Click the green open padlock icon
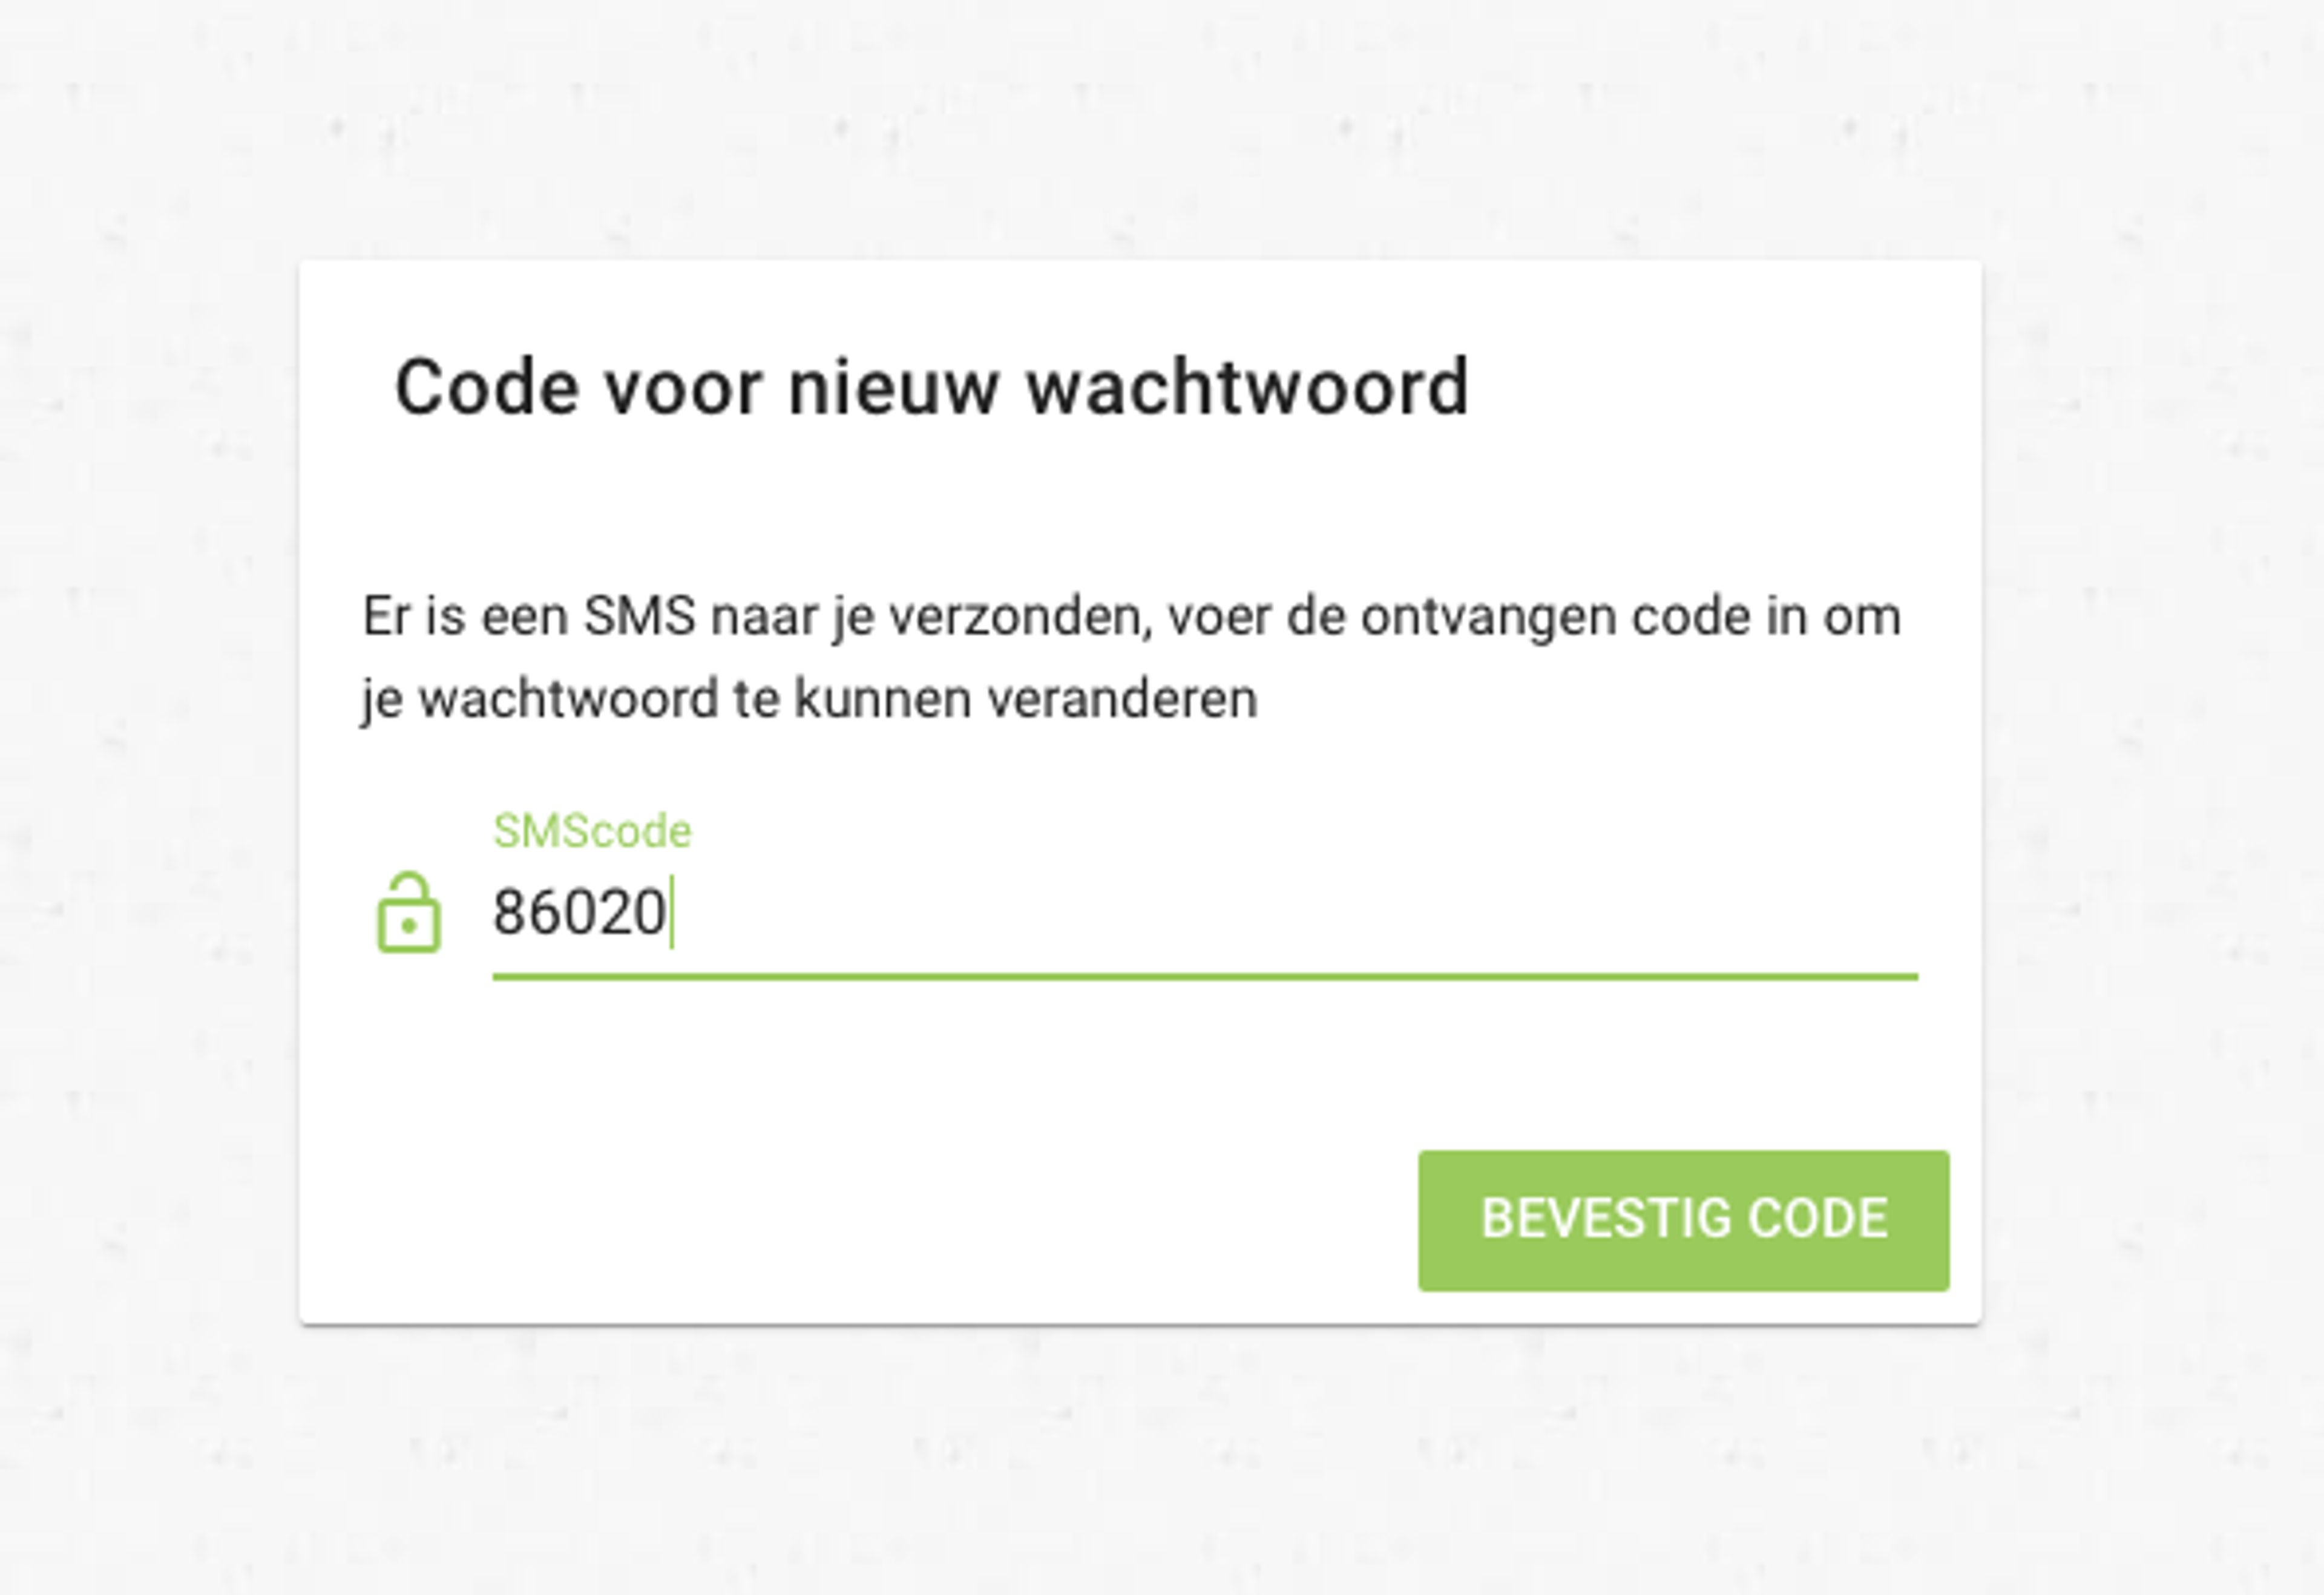 click(x=408, y=912)
